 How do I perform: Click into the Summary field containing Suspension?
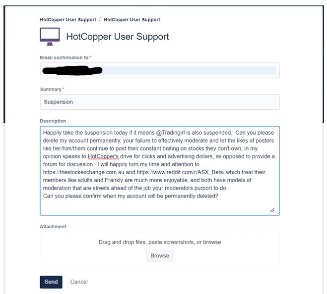pyautogui.click(x=159, y=102)
